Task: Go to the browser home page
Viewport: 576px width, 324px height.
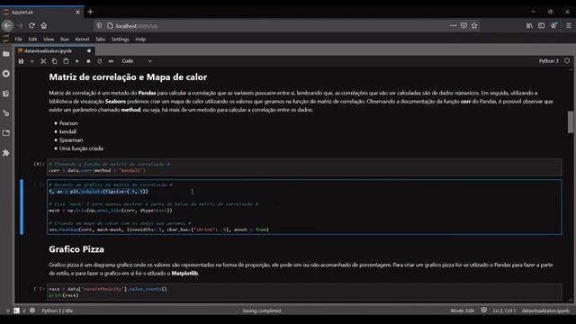Action: [x=44, y=26]
